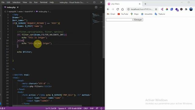Change indentation via Spaces: 4
This screenshot has width=195, height=110.
click(x=62, y=108)
